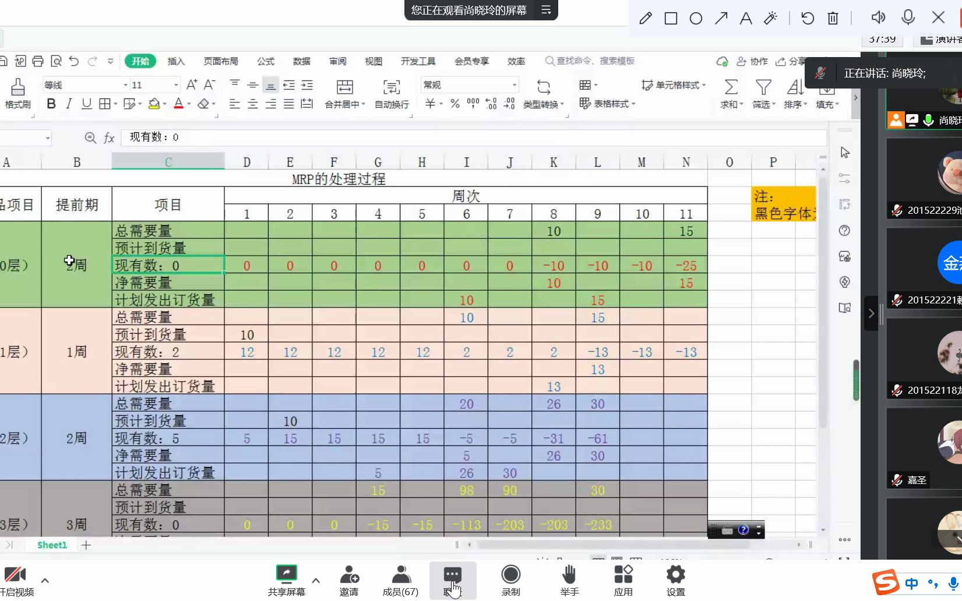This screenshot has width=962, height=601.
Task: Toggle the speaker volume icon
Action: [878, 17]
